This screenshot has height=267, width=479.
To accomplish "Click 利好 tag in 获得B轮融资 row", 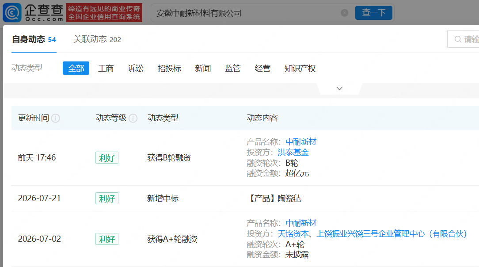I will point(107,158).
